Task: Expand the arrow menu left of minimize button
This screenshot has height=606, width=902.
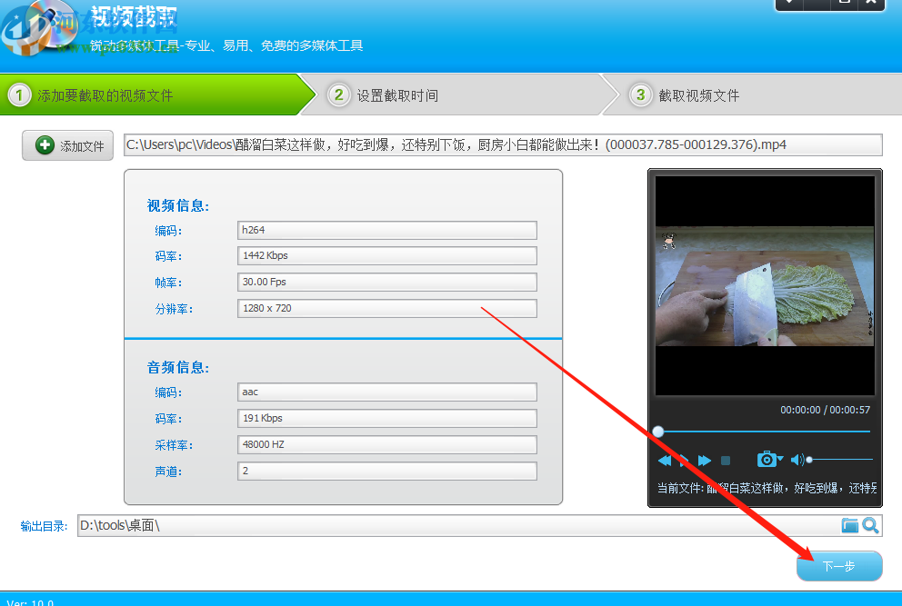Action: tap(789, 5)
